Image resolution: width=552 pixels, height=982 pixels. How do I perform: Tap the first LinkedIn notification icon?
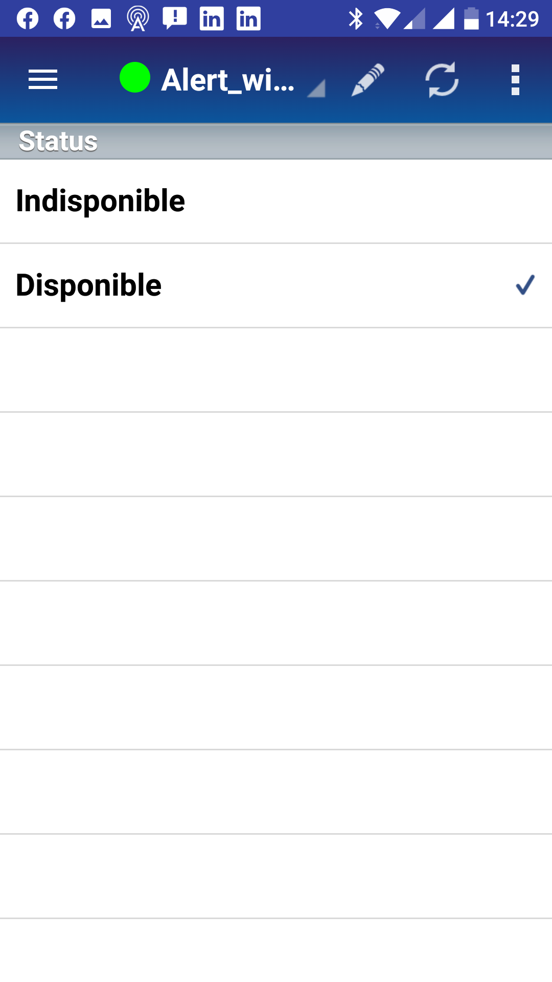point(212,19)
